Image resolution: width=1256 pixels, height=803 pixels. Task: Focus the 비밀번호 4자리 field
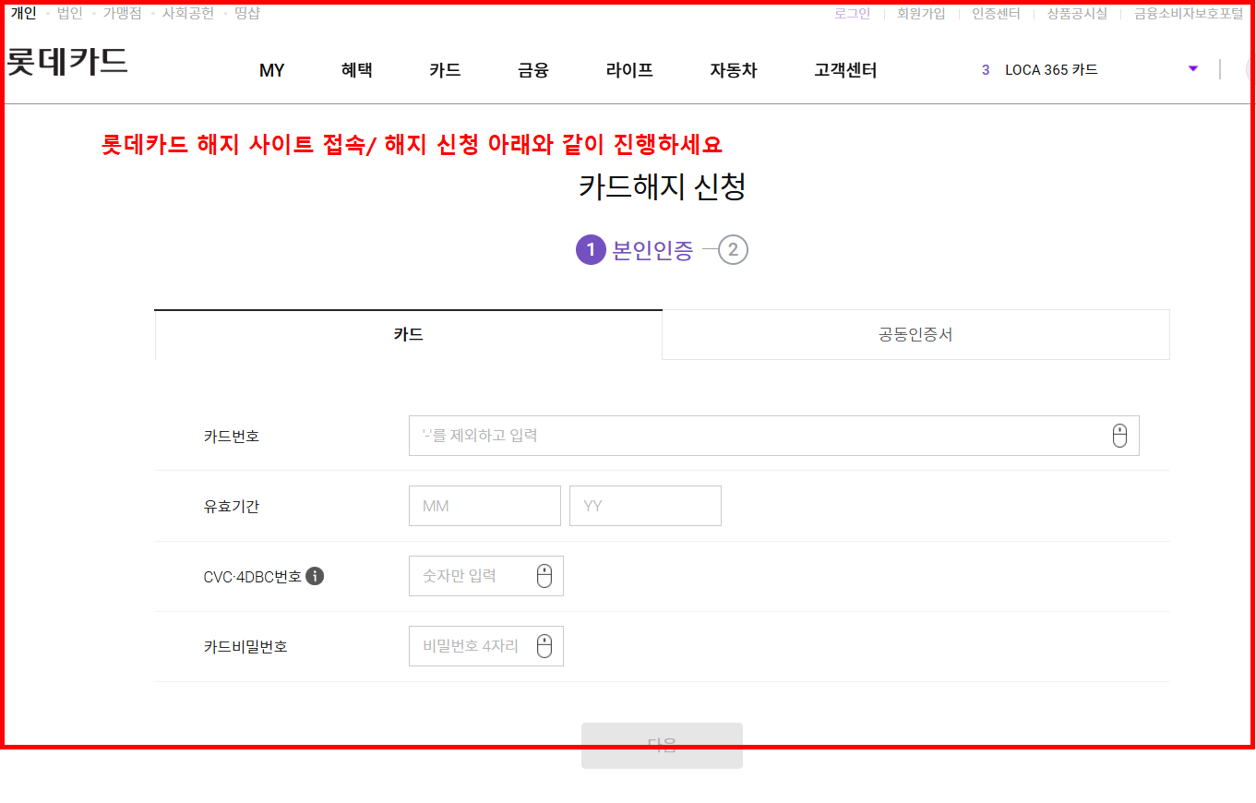coord(485,646)
